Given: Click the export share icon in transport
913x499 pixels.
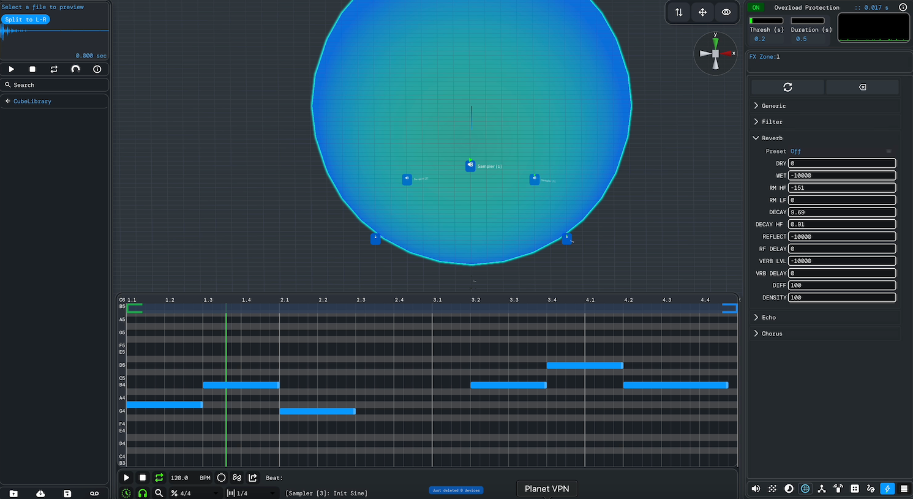Looking at the screenshot, I should pyautogui.click(x=253, y=478).
